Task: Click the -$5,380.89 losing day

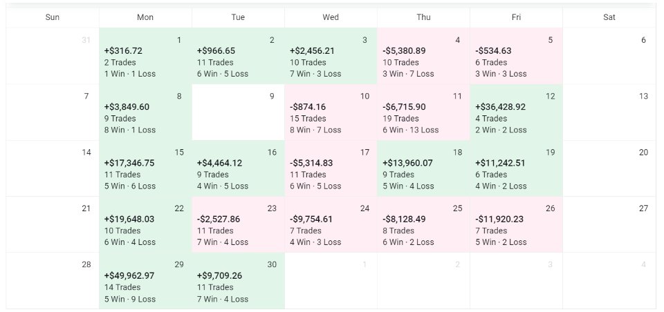Action: [x=423, y=56]
